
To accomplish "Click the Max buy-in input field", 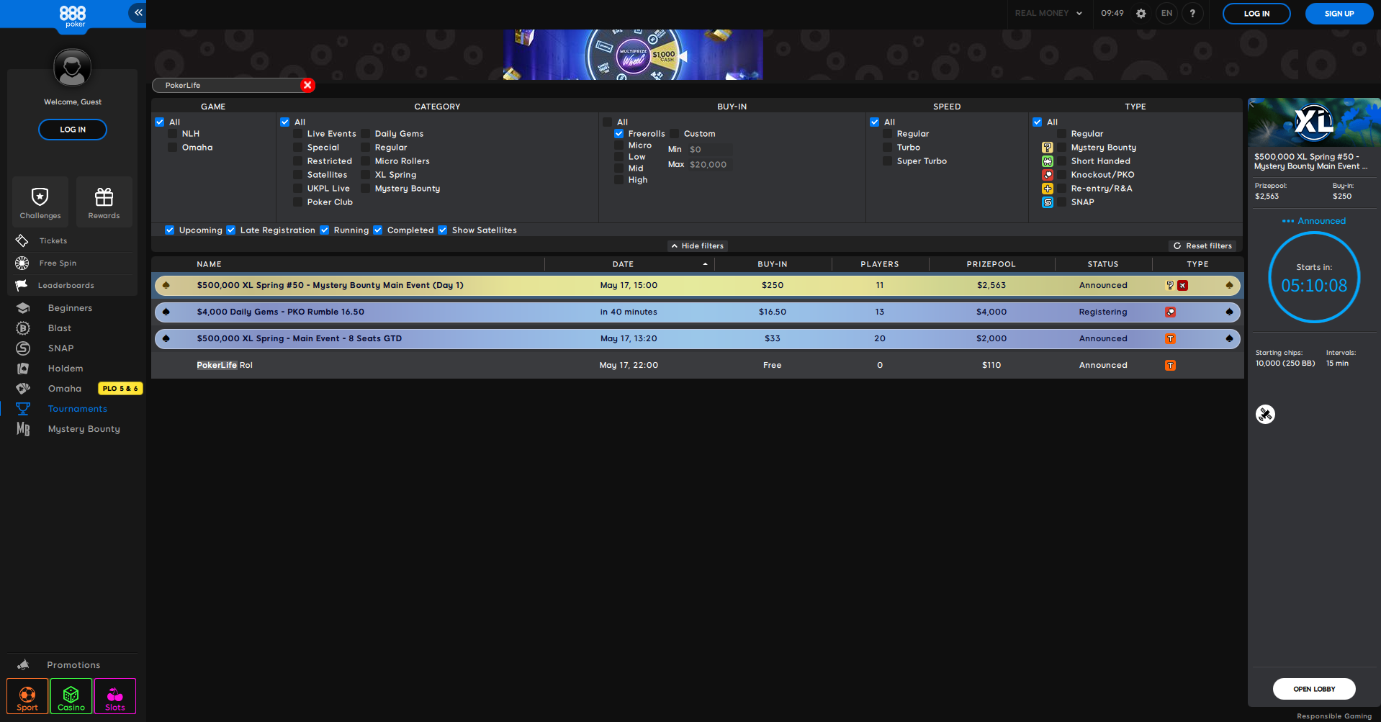I will point(710,165).
